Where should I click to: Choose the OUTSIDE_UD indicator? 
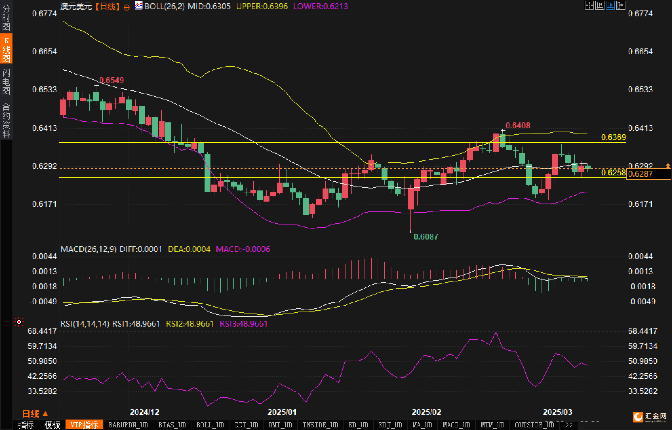(534, 425)
